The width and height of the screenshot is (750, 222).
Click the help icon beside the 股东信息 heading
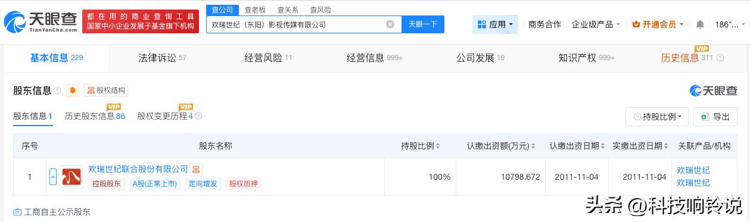[57, 90]
